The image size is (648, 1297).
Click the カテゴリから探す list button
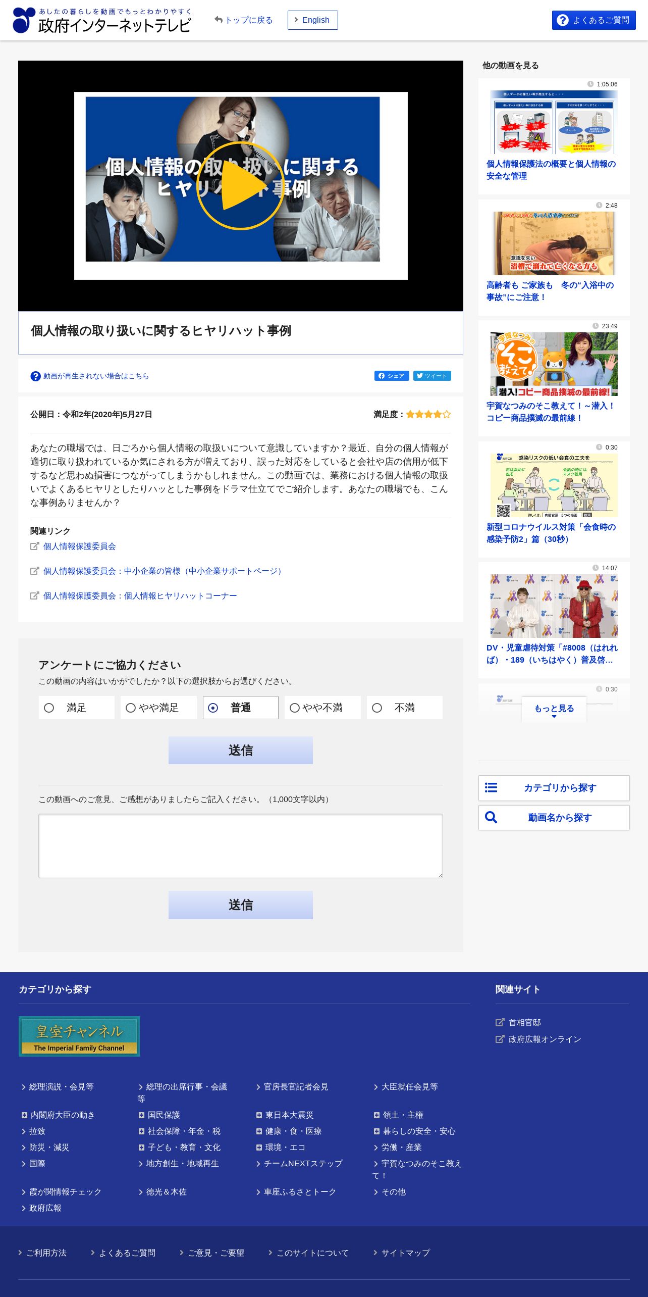554,788
